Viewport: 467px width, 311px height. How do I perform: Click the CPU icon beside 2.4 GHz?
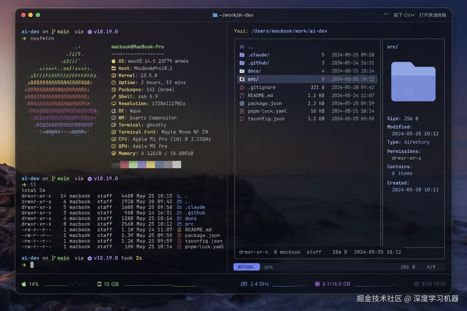(x=244, y=284)
